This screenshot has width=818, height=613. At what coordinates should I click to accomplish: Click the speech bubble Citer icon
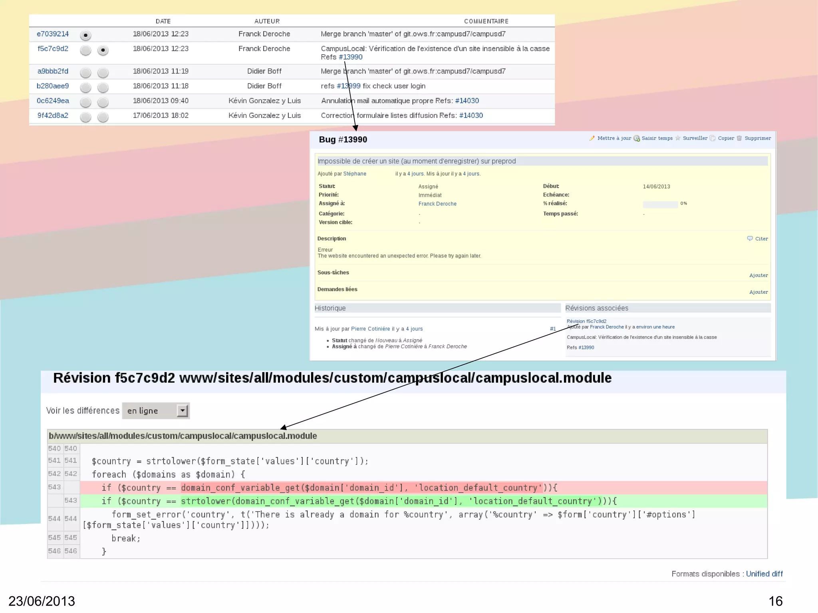[750, 238]
